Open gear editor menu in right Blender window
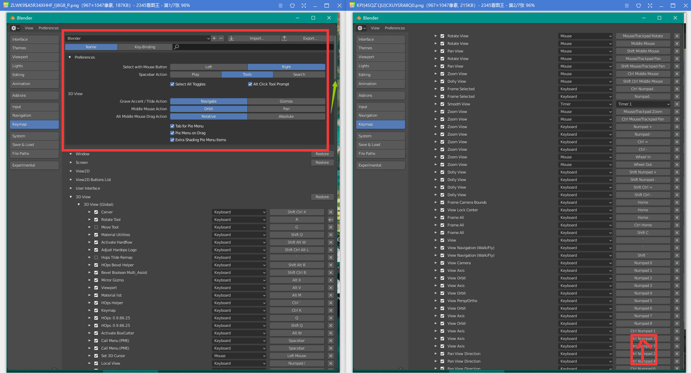The width and height of the screenshot is (691, 373). click(361, 28)
